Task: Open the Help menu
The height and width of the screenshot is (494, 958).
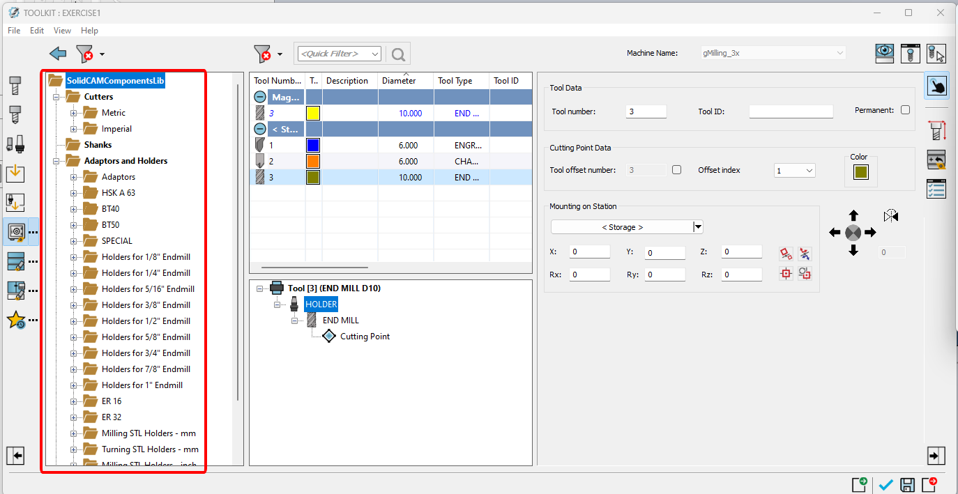Action: pyautogui.click(x=89, y=31)
